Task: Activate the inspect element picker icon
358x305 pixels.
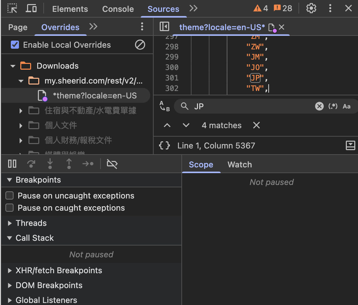Action: point(12,8)
